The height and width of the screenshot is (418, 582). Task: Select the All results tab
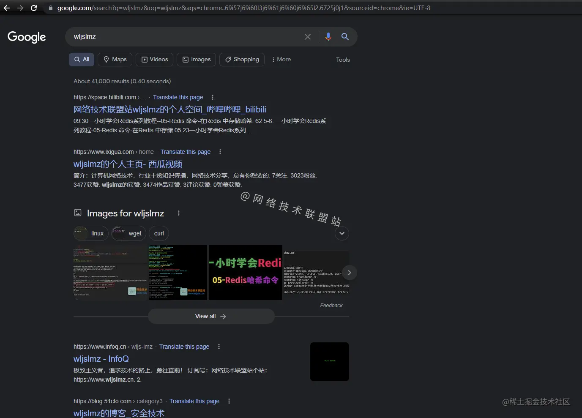tap(82, 60)
